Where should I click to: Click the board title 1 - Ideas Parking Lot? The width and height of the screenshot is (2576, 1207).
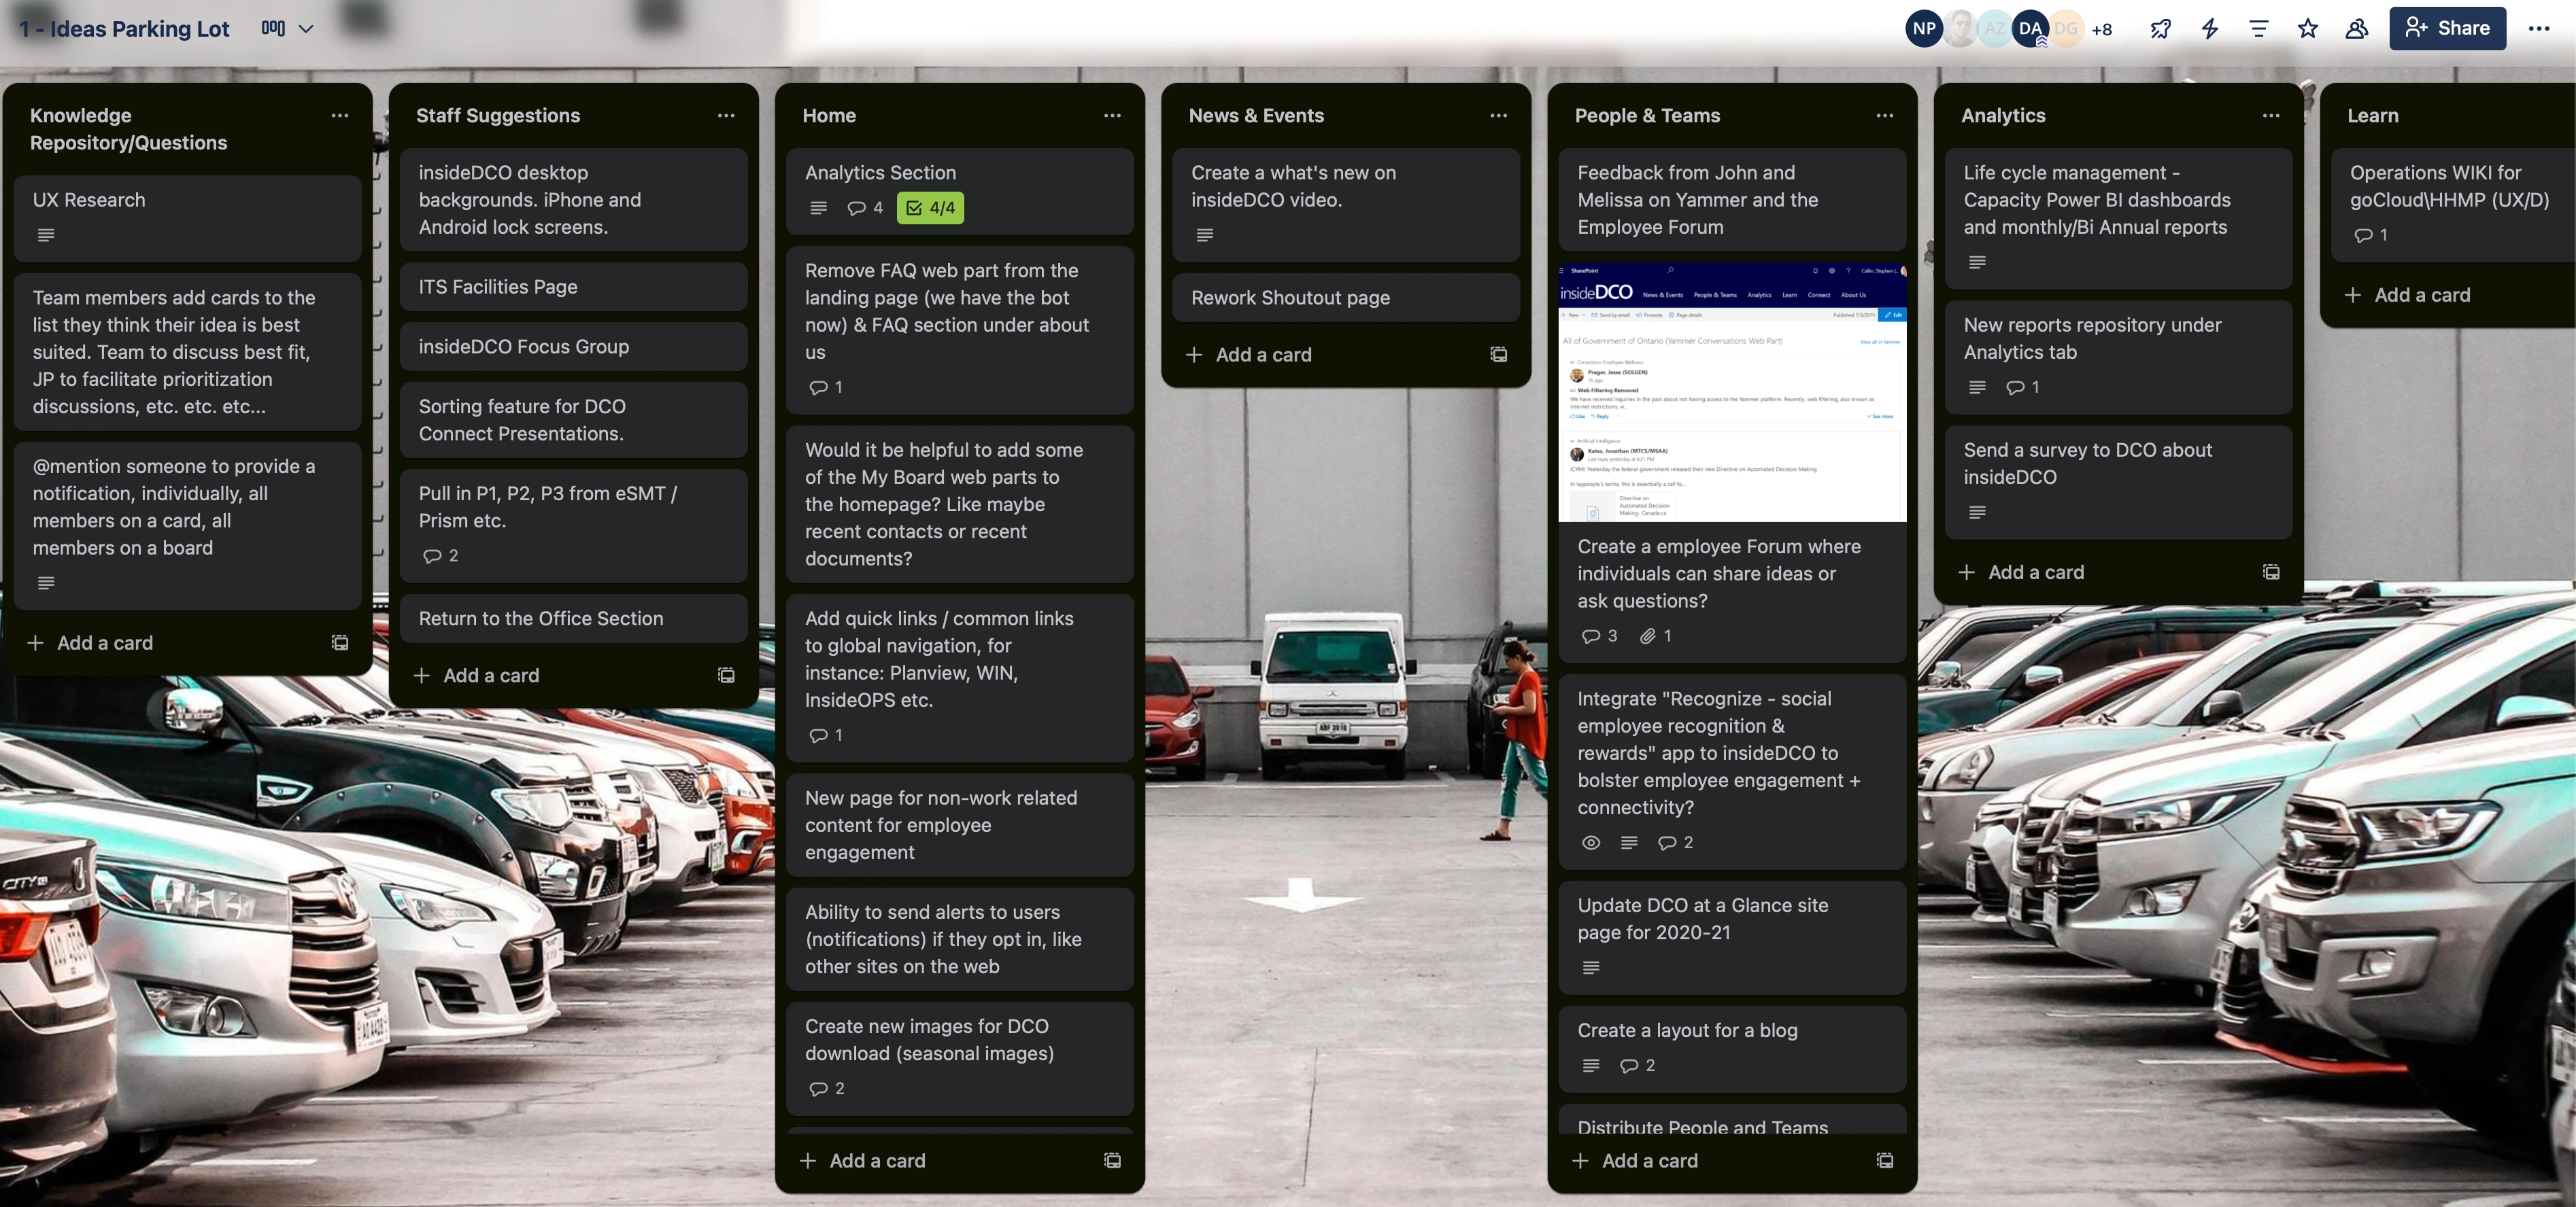tap(124, 28)
